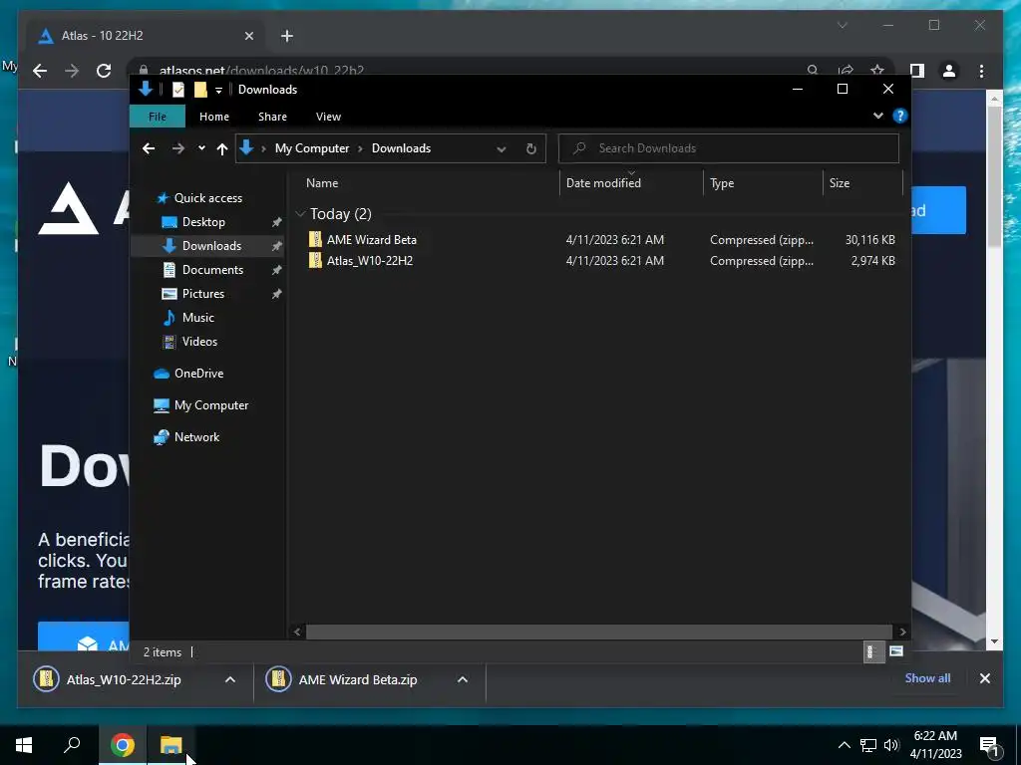Click the Atlas_W10-22H2 zip icon
The image size is (1021, 765).
pyautogui.click(x=315, y=260)
